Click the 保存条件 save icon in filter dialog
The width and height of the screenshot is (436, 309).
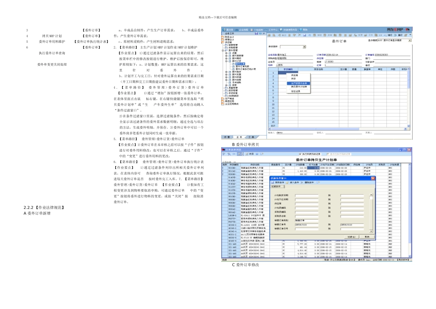(273, 182)
